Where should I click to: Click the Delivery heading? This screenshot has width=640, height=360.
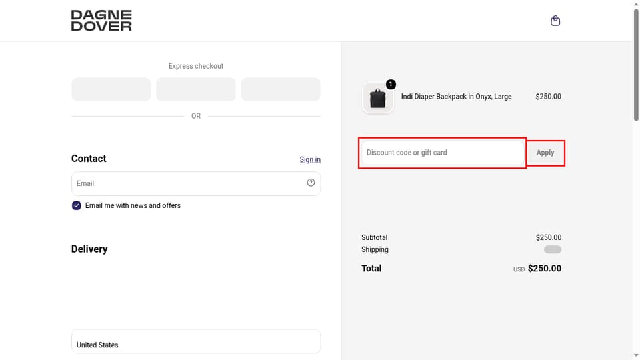coord(89,249)
